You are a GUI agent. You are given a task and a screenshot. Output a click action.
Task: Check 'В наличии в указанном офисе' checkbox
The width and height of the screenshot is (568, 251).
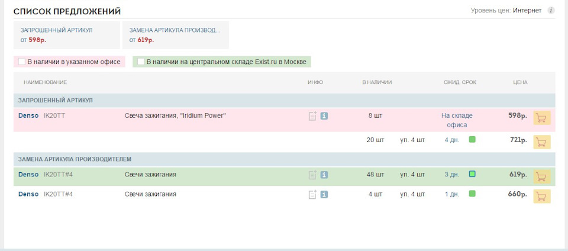(22, 62)
